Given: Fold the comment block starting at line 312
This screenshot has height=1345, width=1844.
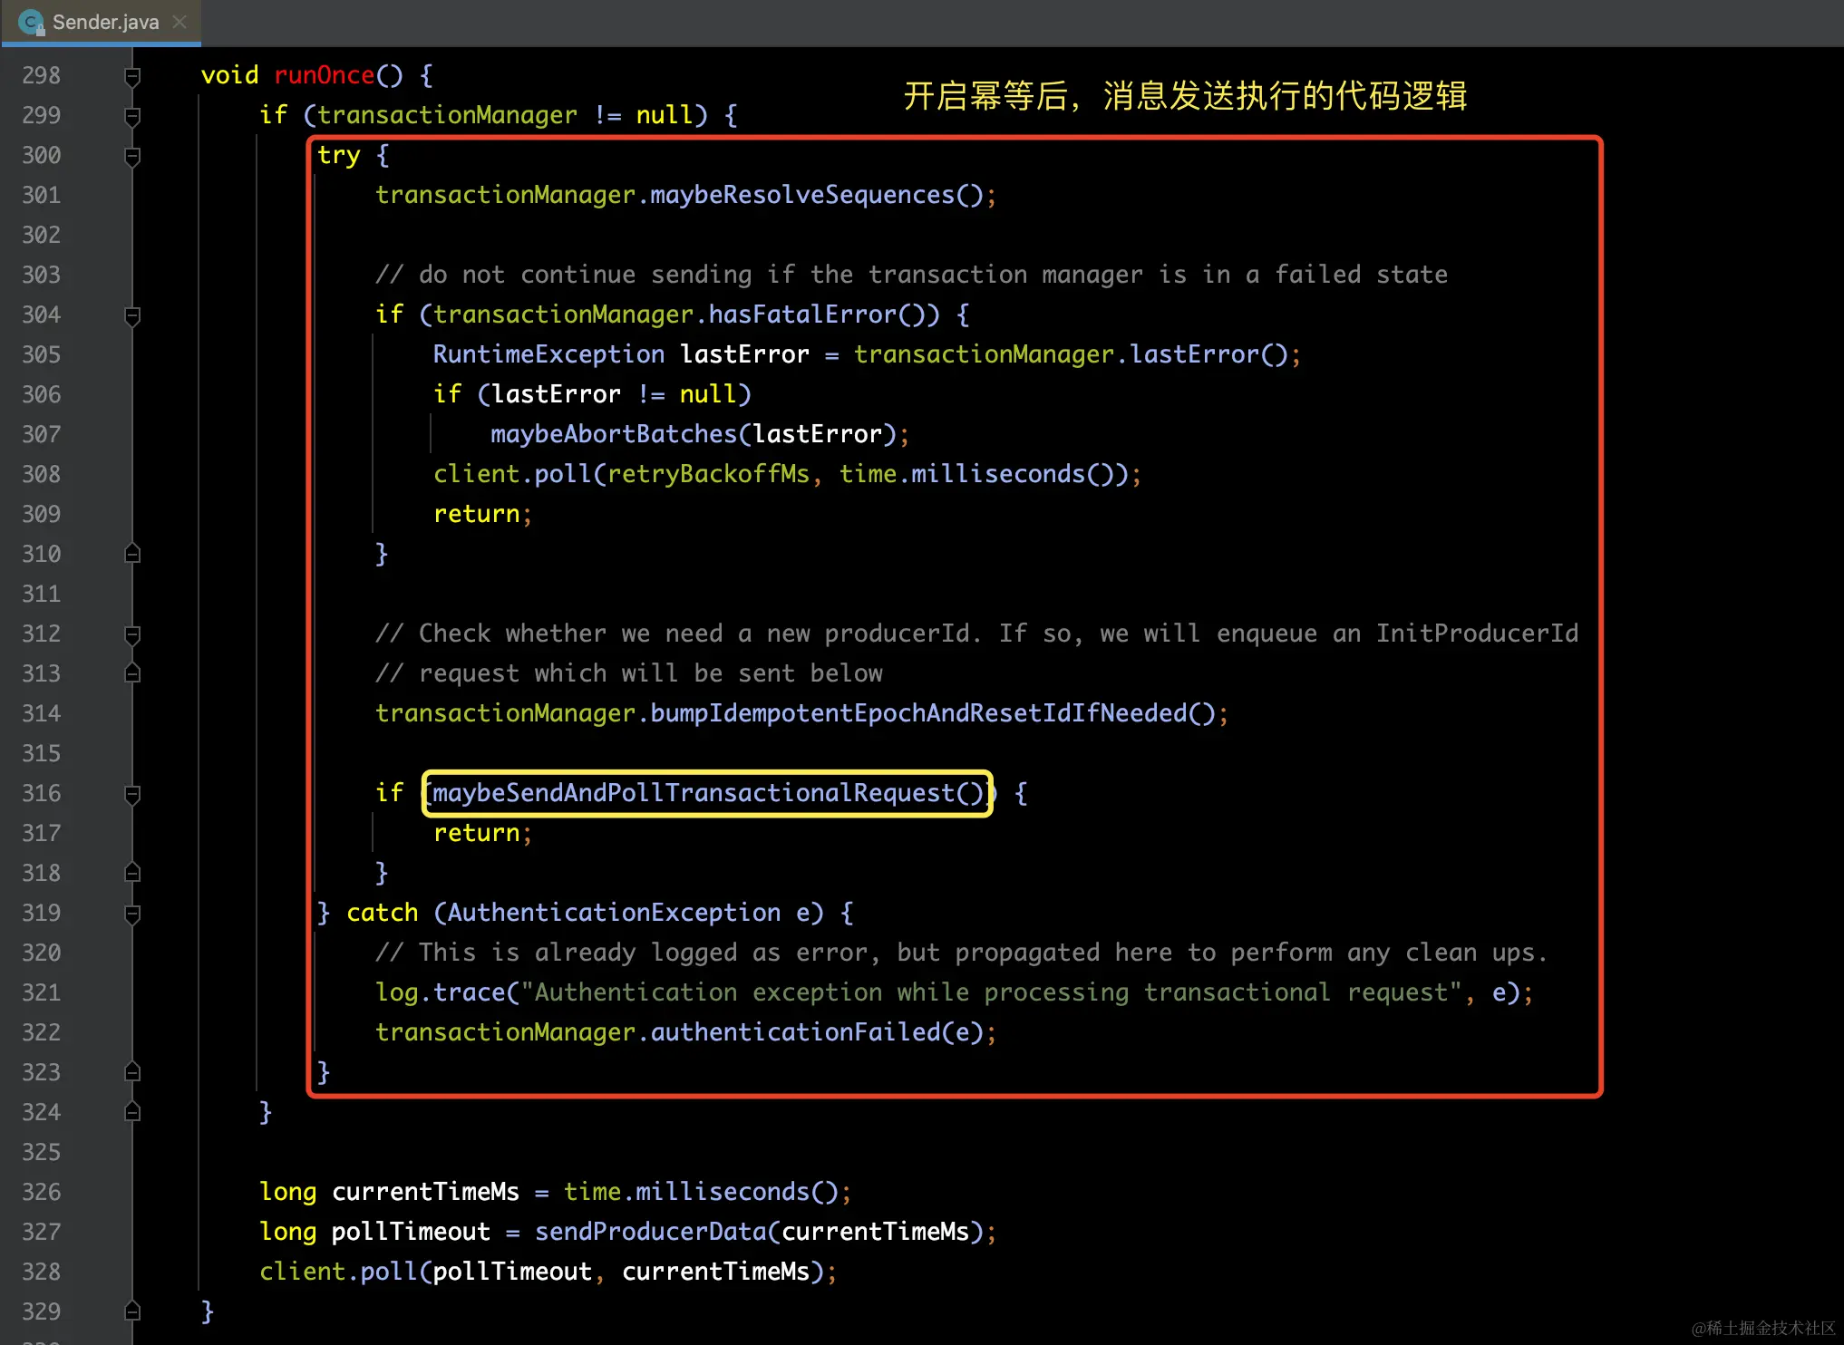Looking at the screenshot, I should [x=132, y=634].
